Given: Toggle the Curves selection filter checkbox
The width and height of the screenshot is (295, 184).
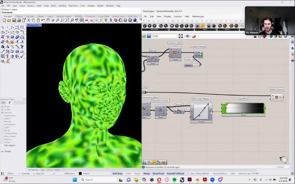Looking at the screenshot, I should click(2, 110).
